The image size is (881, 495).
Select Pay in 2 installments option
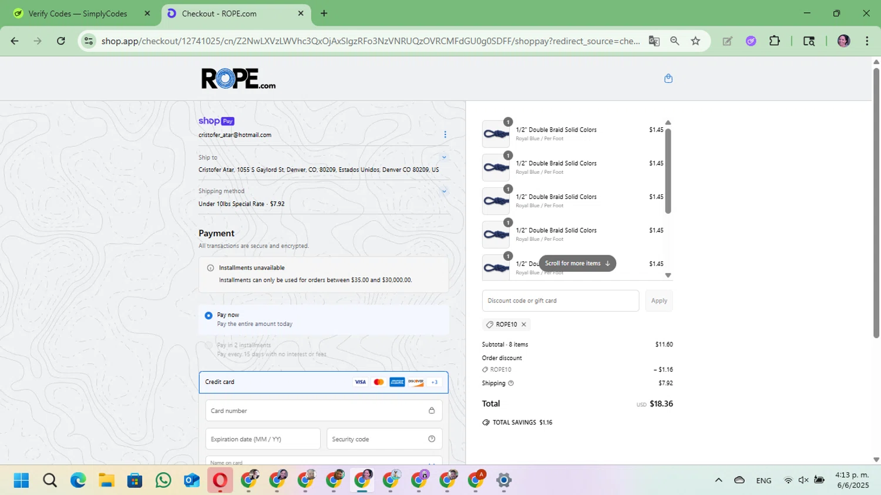click(x=324, y=349)
